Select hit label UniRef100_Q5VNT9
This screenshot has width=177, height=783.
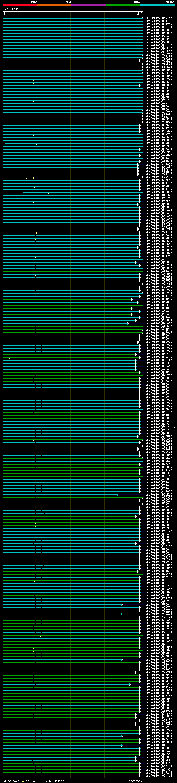[159, 94]
